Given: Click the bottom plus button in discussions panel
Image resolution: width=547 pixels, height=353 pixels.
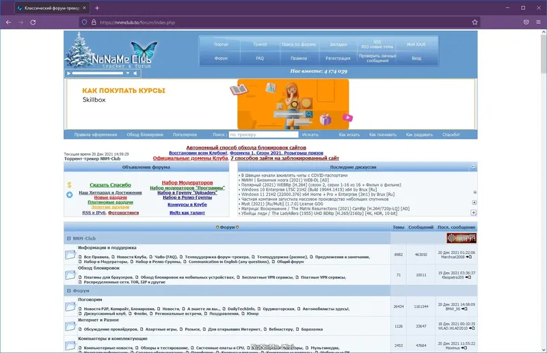Looking at the screenshot, I should click(473, 212).
